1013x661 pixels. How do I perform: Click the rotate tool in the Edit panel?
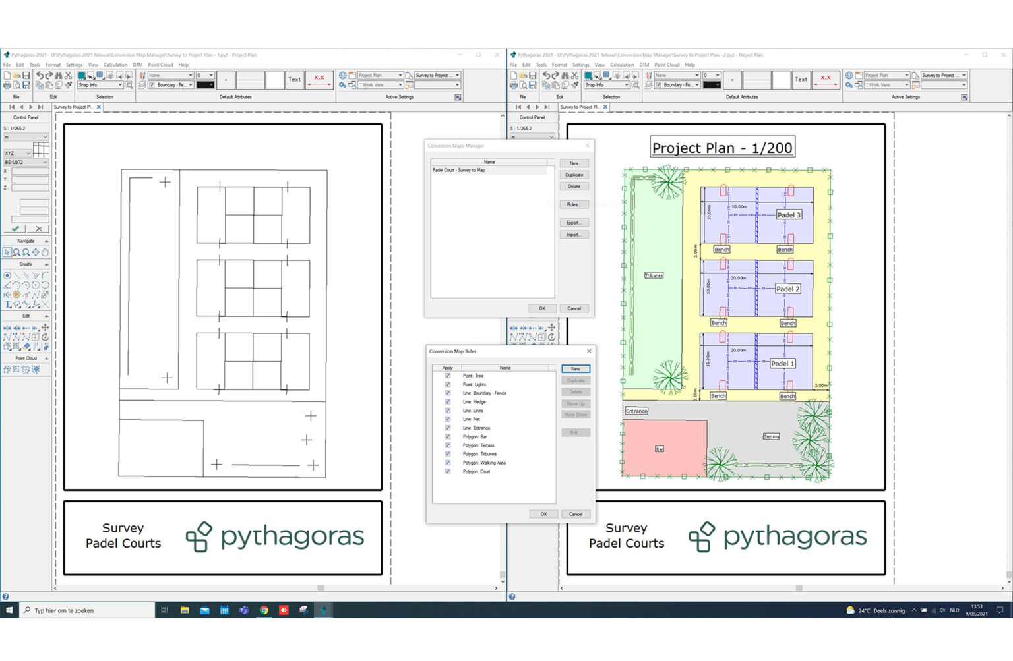[x=45, y=336]
